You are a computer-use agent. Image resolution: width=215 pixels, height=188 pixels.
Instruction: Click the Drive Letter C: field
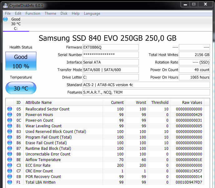tap(111, 77)
